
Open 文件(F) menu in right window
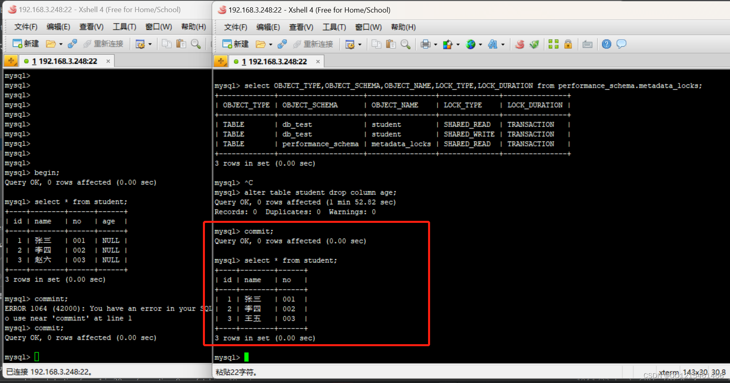tap(235, 27)
